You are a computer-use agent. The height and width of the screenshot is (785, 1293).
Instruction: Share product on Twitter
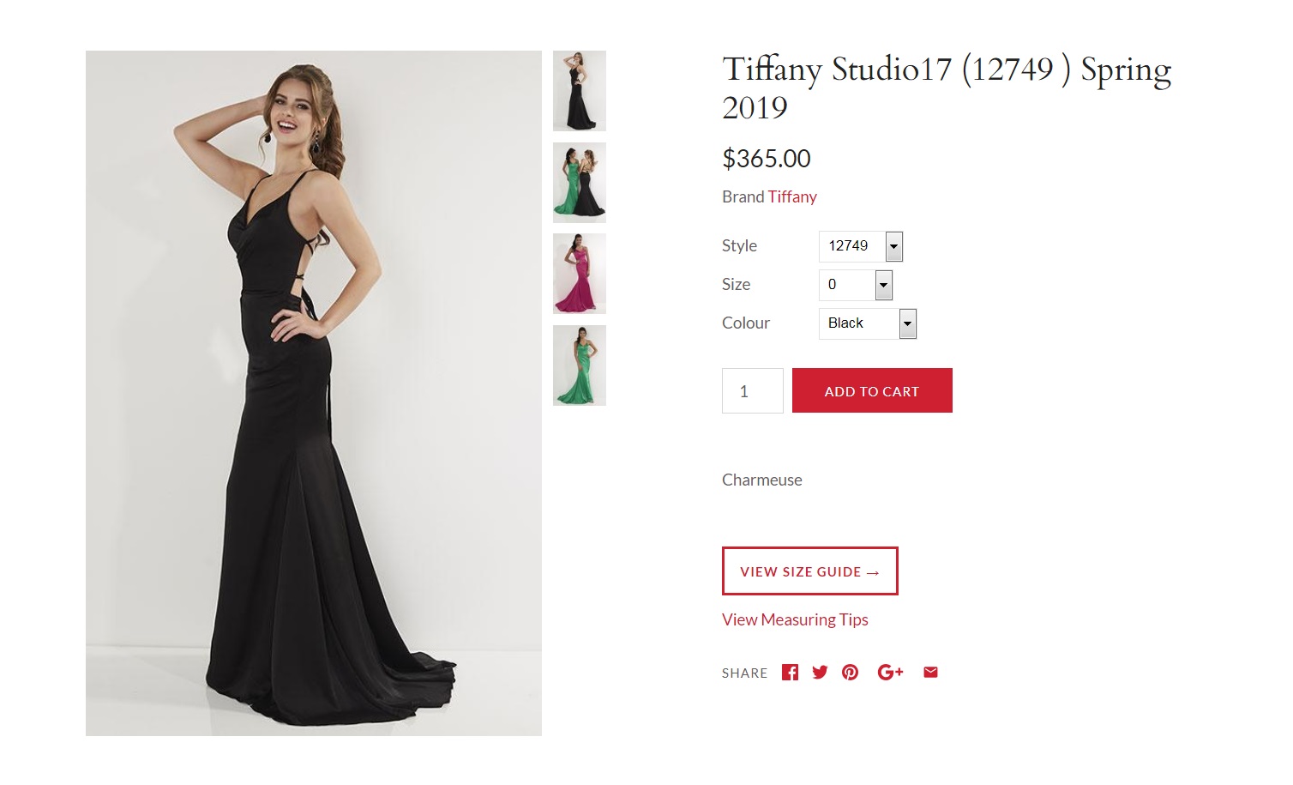click(820, 673)
